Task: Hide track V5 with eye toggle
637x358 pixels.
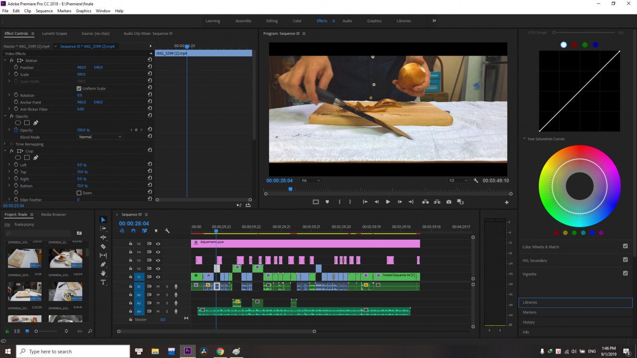Action: [x=158, y=244]
